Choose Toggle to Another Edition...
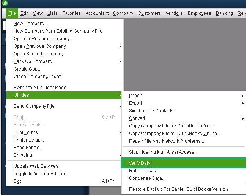 (x=64, y=174)
